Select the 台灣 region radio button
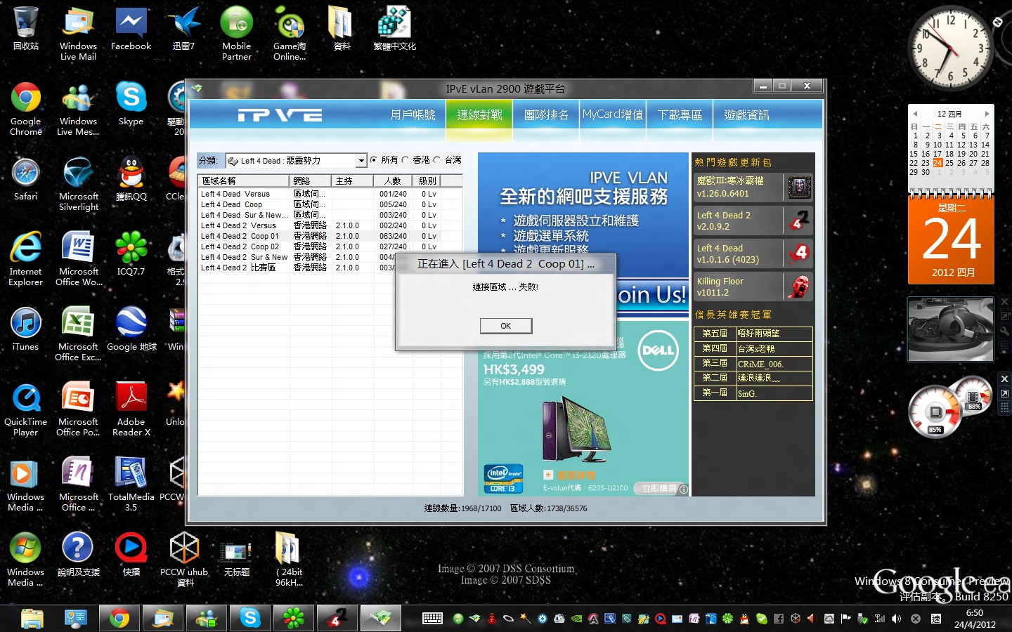The width and height of the screenshot is (1012, 632). click(x=437, y=160)
